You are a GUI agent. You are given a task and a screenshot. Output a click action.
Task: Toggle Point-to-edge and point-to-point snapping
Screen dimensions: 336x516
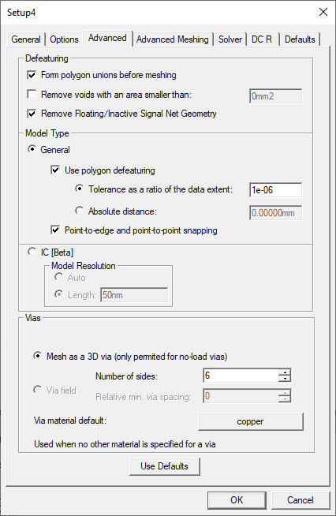coord(55,230)
